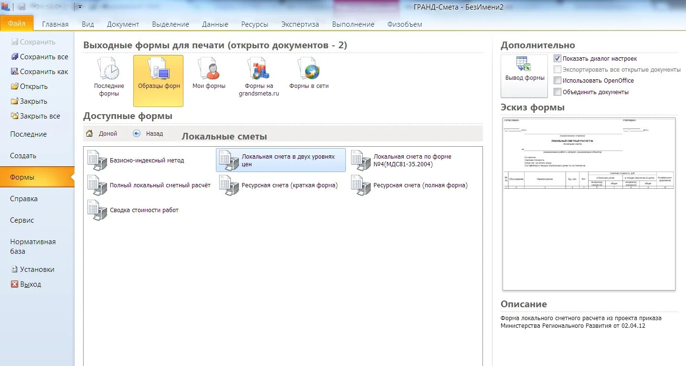Screen dimensions: 686x366
Task: Switch to the Главная ribbon tab
Action: click(55, 24)
